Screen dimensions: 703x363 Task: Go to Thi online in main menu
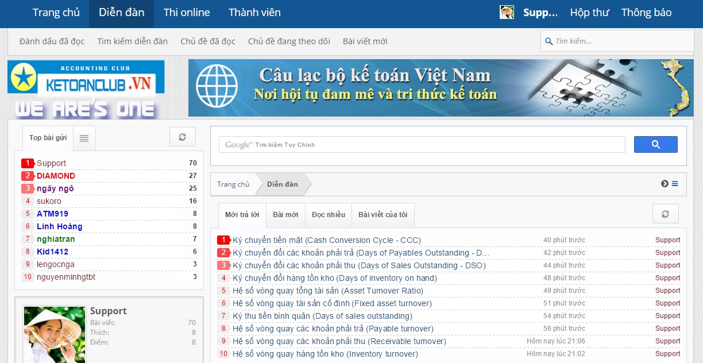[x=187, y=13]
